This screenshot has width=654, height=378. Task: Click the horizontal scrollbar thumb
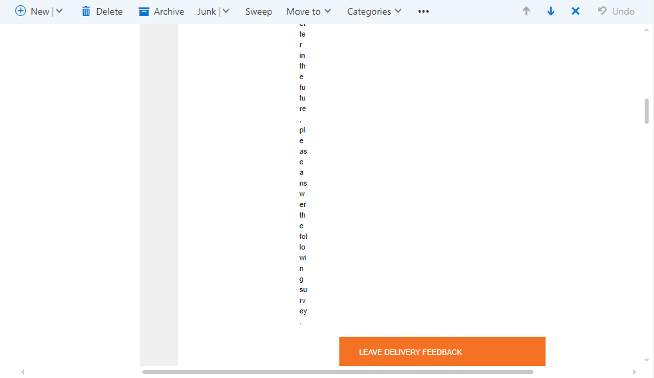(337, 372)
